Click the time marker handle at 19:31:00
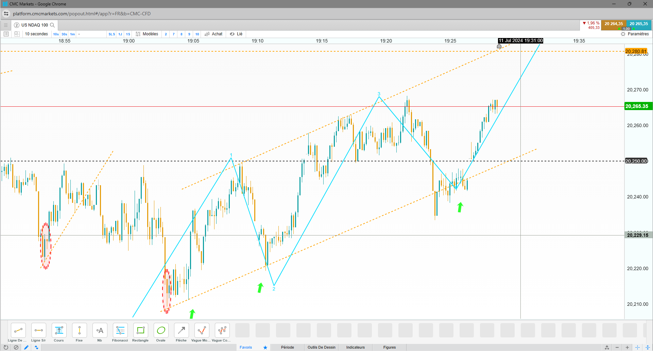This screenshot has height=351, width=653. tap(499, 46)
